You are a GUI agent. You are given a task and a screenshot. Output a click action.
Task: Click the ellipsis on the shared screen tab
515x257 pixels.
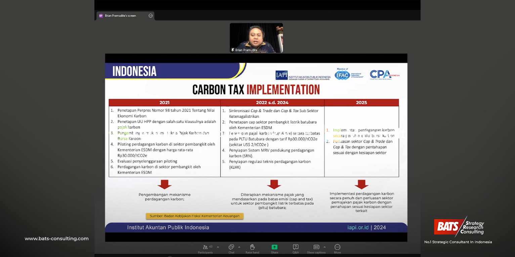(151, 16)
